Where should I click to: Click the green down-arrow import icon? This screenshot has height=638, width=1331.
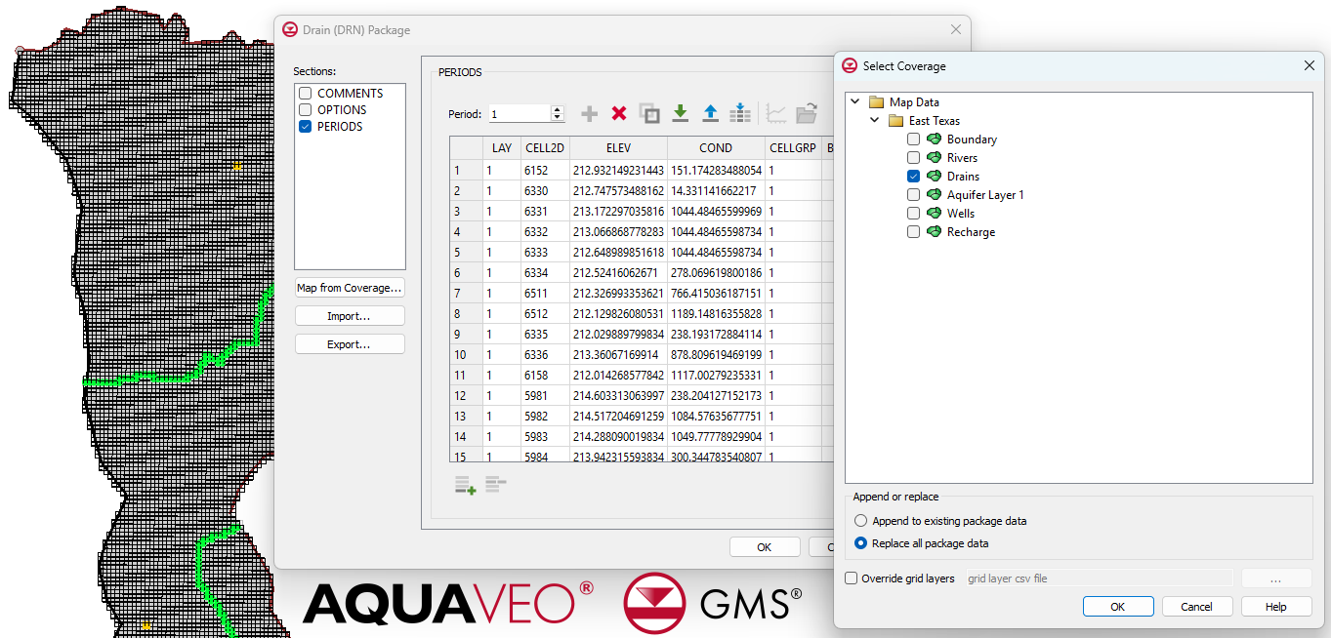[x=680, y=114]
